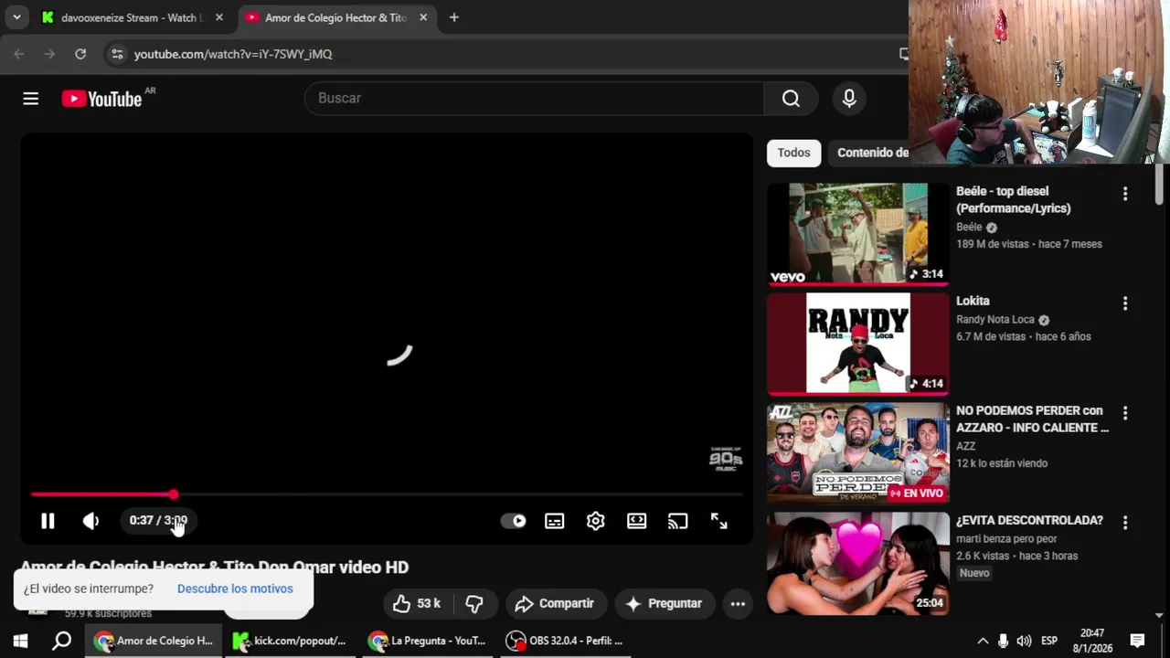Viewport: 1170px width, 658px height.
Task: Pause the video playback
Action: coord(48,521)
